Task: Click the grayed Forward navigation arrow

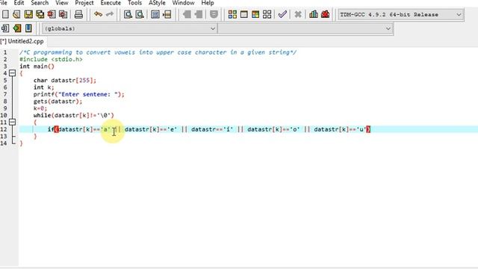Action: click(x=199, y=14)
